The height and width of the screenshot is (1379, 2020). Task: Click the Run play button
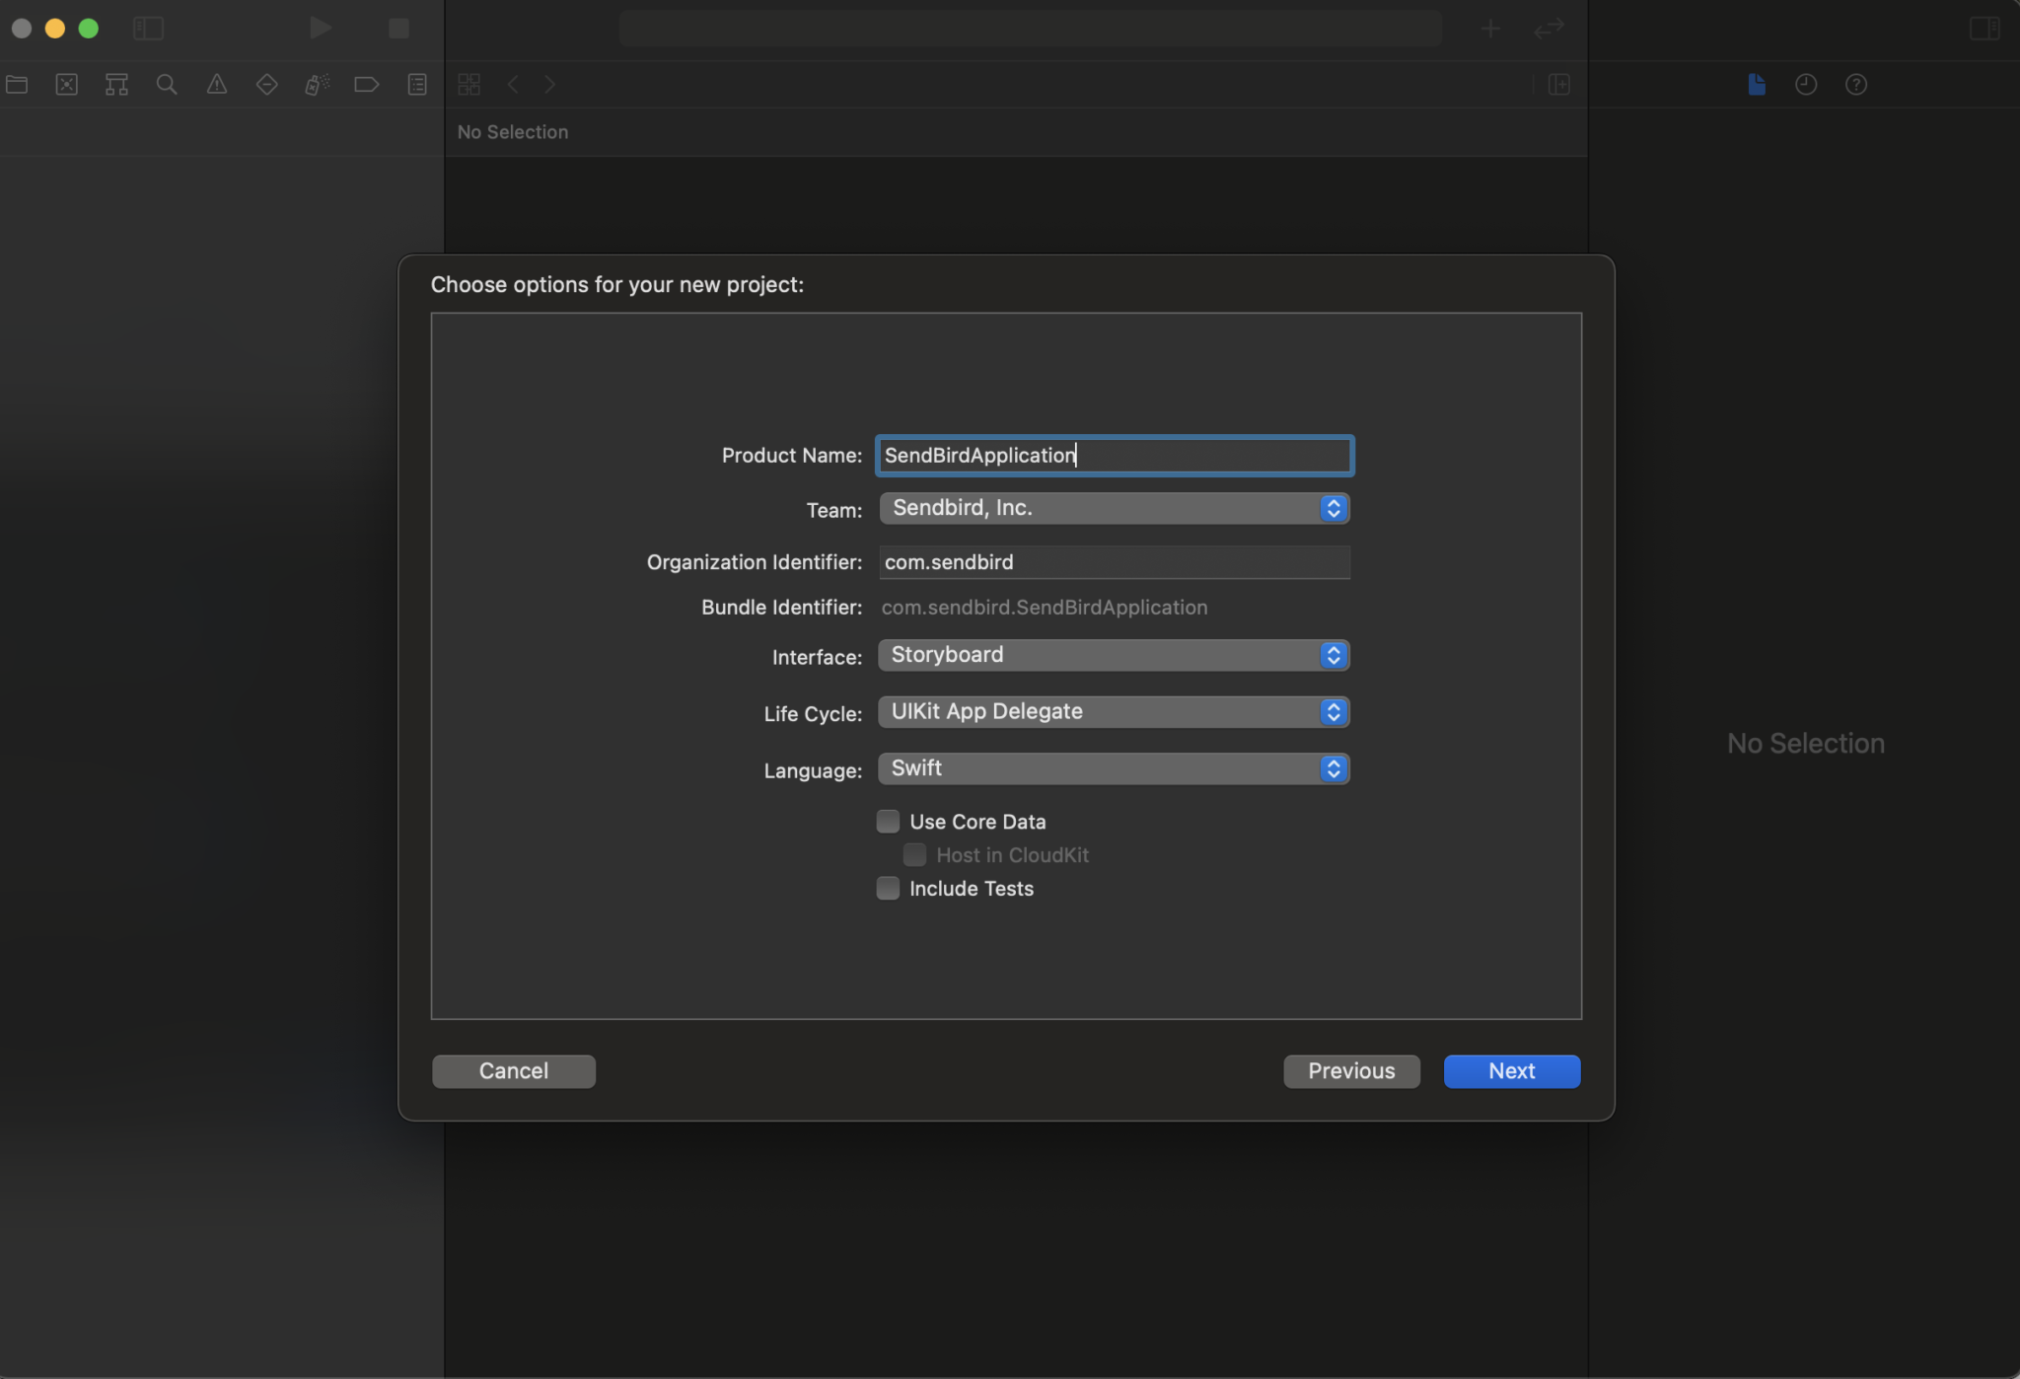320,28
